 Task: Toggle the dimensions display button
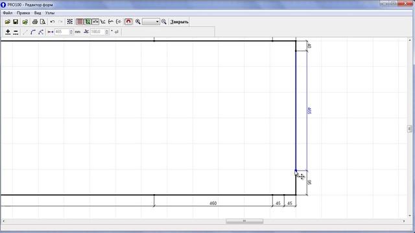point(95,21)
